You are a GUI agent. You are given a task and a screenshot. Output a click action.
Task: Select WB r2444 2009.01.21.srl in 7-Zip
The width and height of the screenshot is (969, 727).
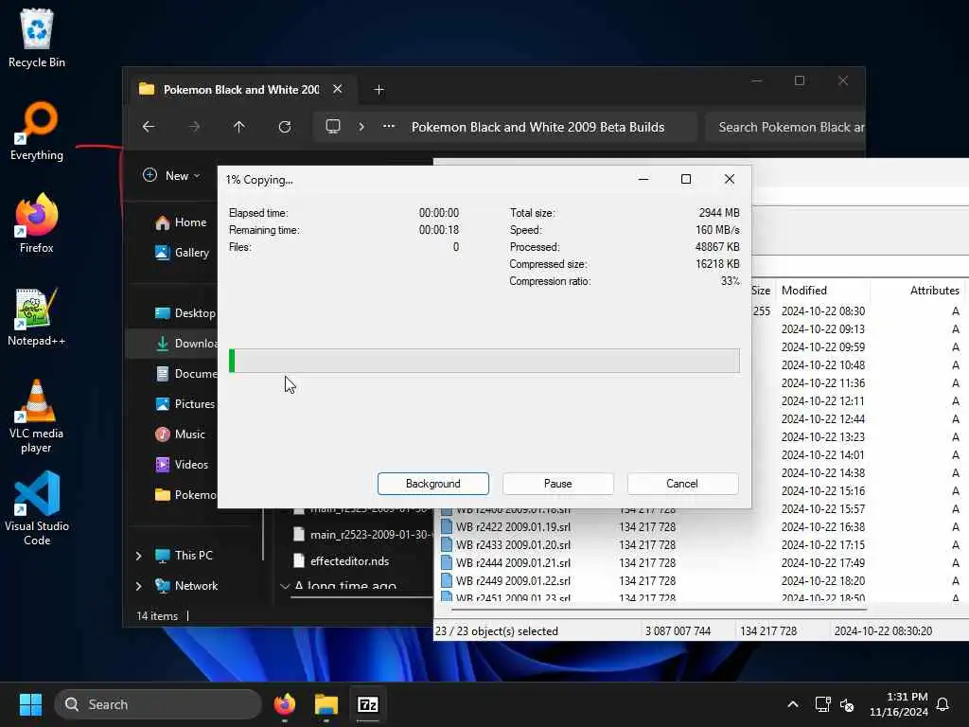[506, 562]
